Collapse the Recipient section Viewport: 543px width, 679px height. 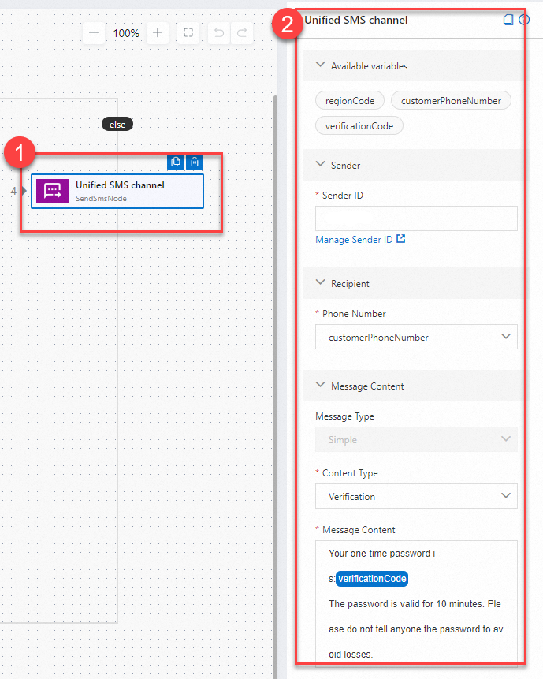click(x=320, y=282)
